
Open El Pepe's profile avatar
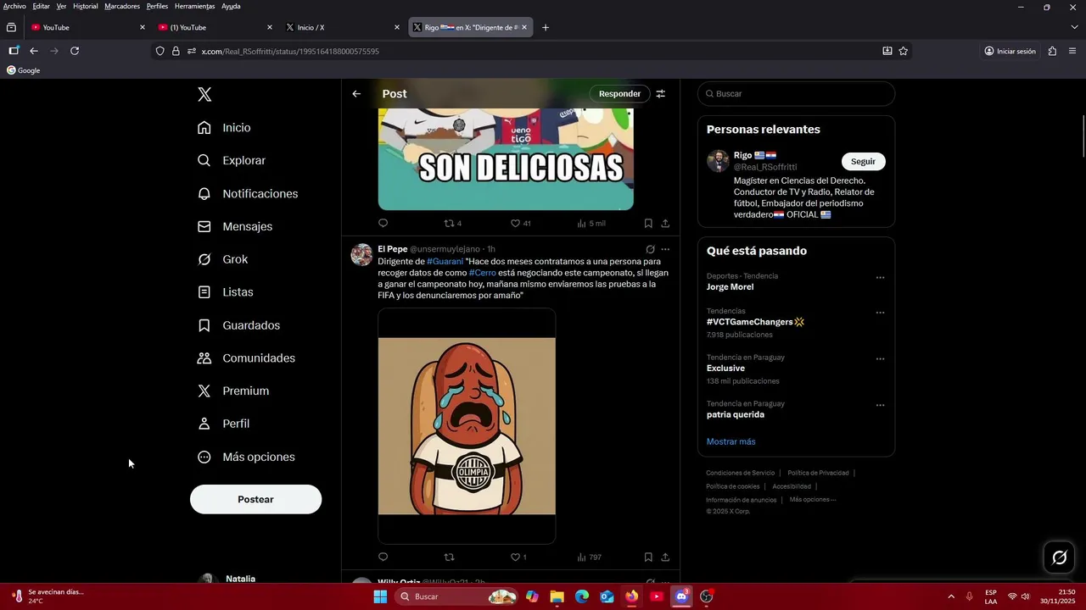(x=362, y=255)
